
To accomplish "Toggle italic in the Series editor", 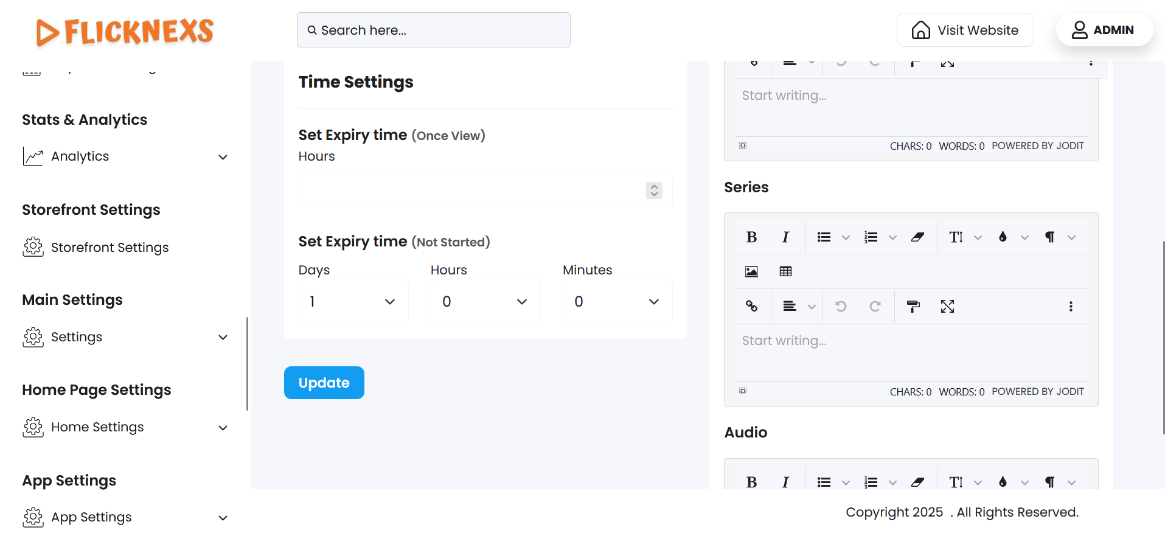I will [x=785, y=237].
